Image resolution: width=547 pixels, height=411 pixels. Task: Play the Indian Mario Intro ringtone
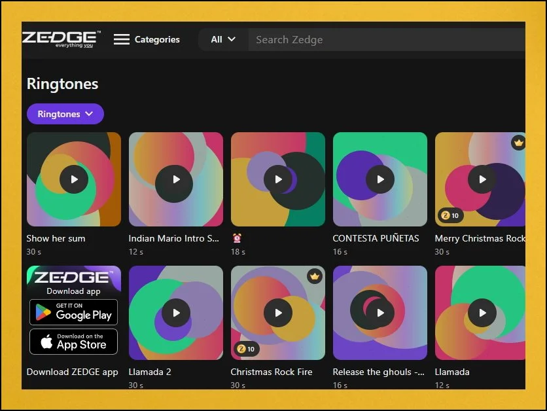[x=176, y=179]
